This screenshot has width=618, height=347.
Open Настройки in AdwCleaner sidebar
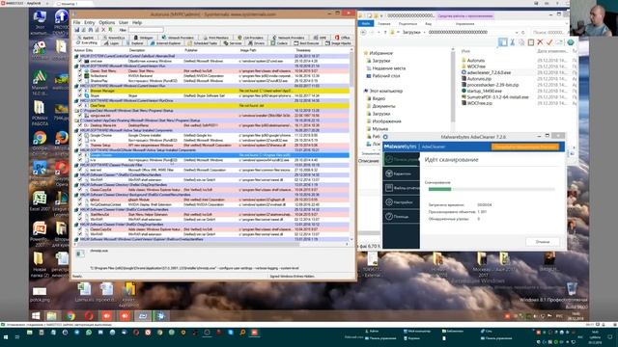(x=402, y=201)
